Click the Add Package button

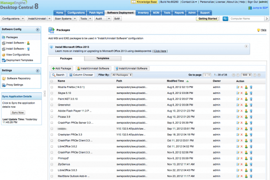point(62,68)
